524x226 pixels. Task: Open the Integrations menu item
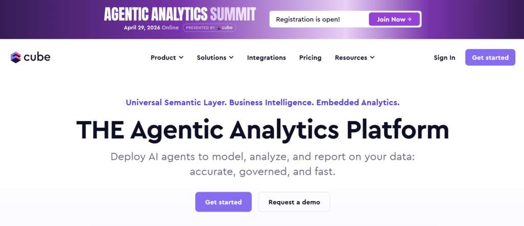pyautogui.click(x=266, y=58)
